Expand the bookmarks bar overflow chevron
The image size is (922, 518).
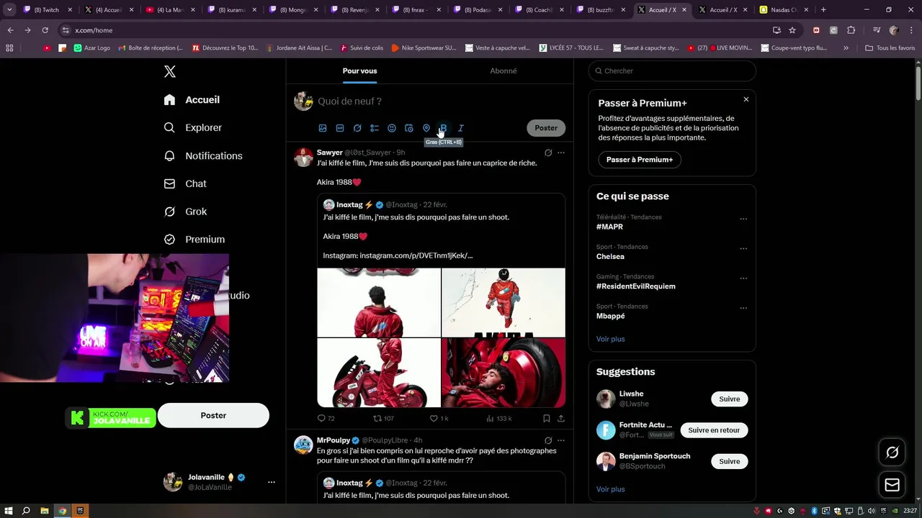point(846,48)
